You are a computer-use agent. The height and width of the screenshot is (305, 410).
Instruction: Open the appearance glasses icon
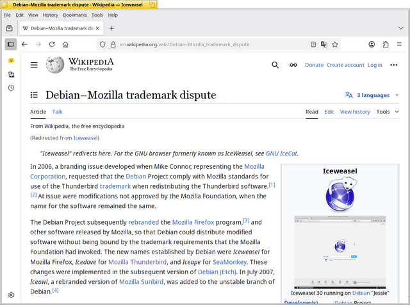(293, 65)
